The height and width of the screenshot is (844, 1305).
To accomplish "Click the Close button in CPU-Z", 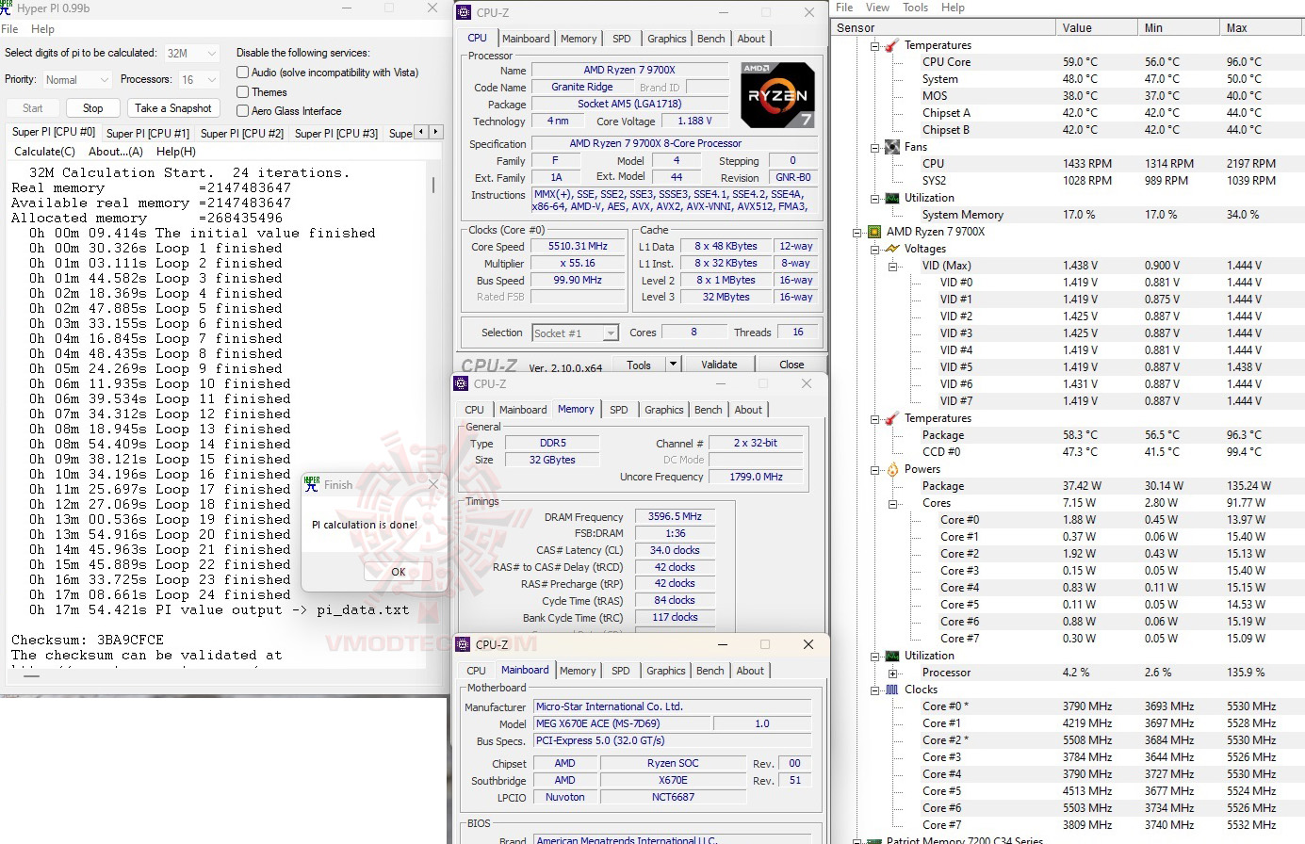I will [791, 365].
